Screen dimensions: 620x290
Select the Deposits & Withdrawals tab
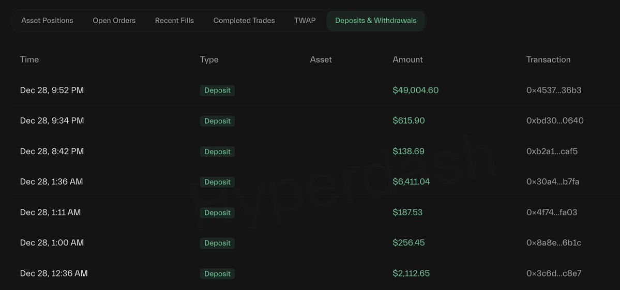pos(375,21)
